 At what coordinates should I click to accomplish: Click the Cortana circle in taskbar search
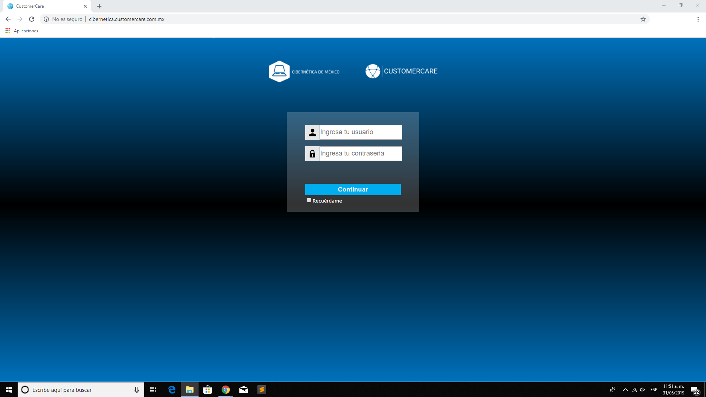pos(25,390)
